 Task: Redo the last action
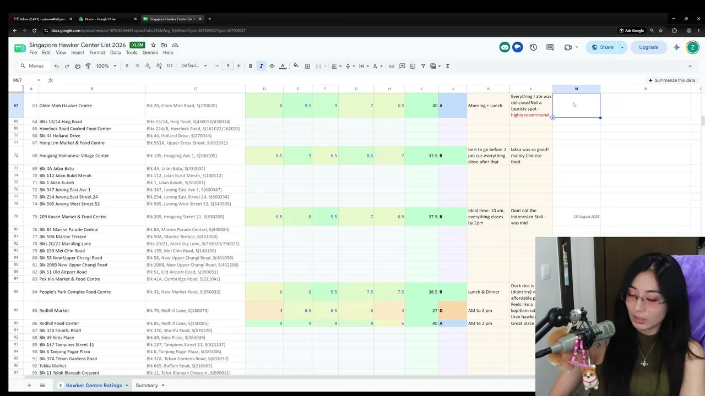[x=67, y=66]
